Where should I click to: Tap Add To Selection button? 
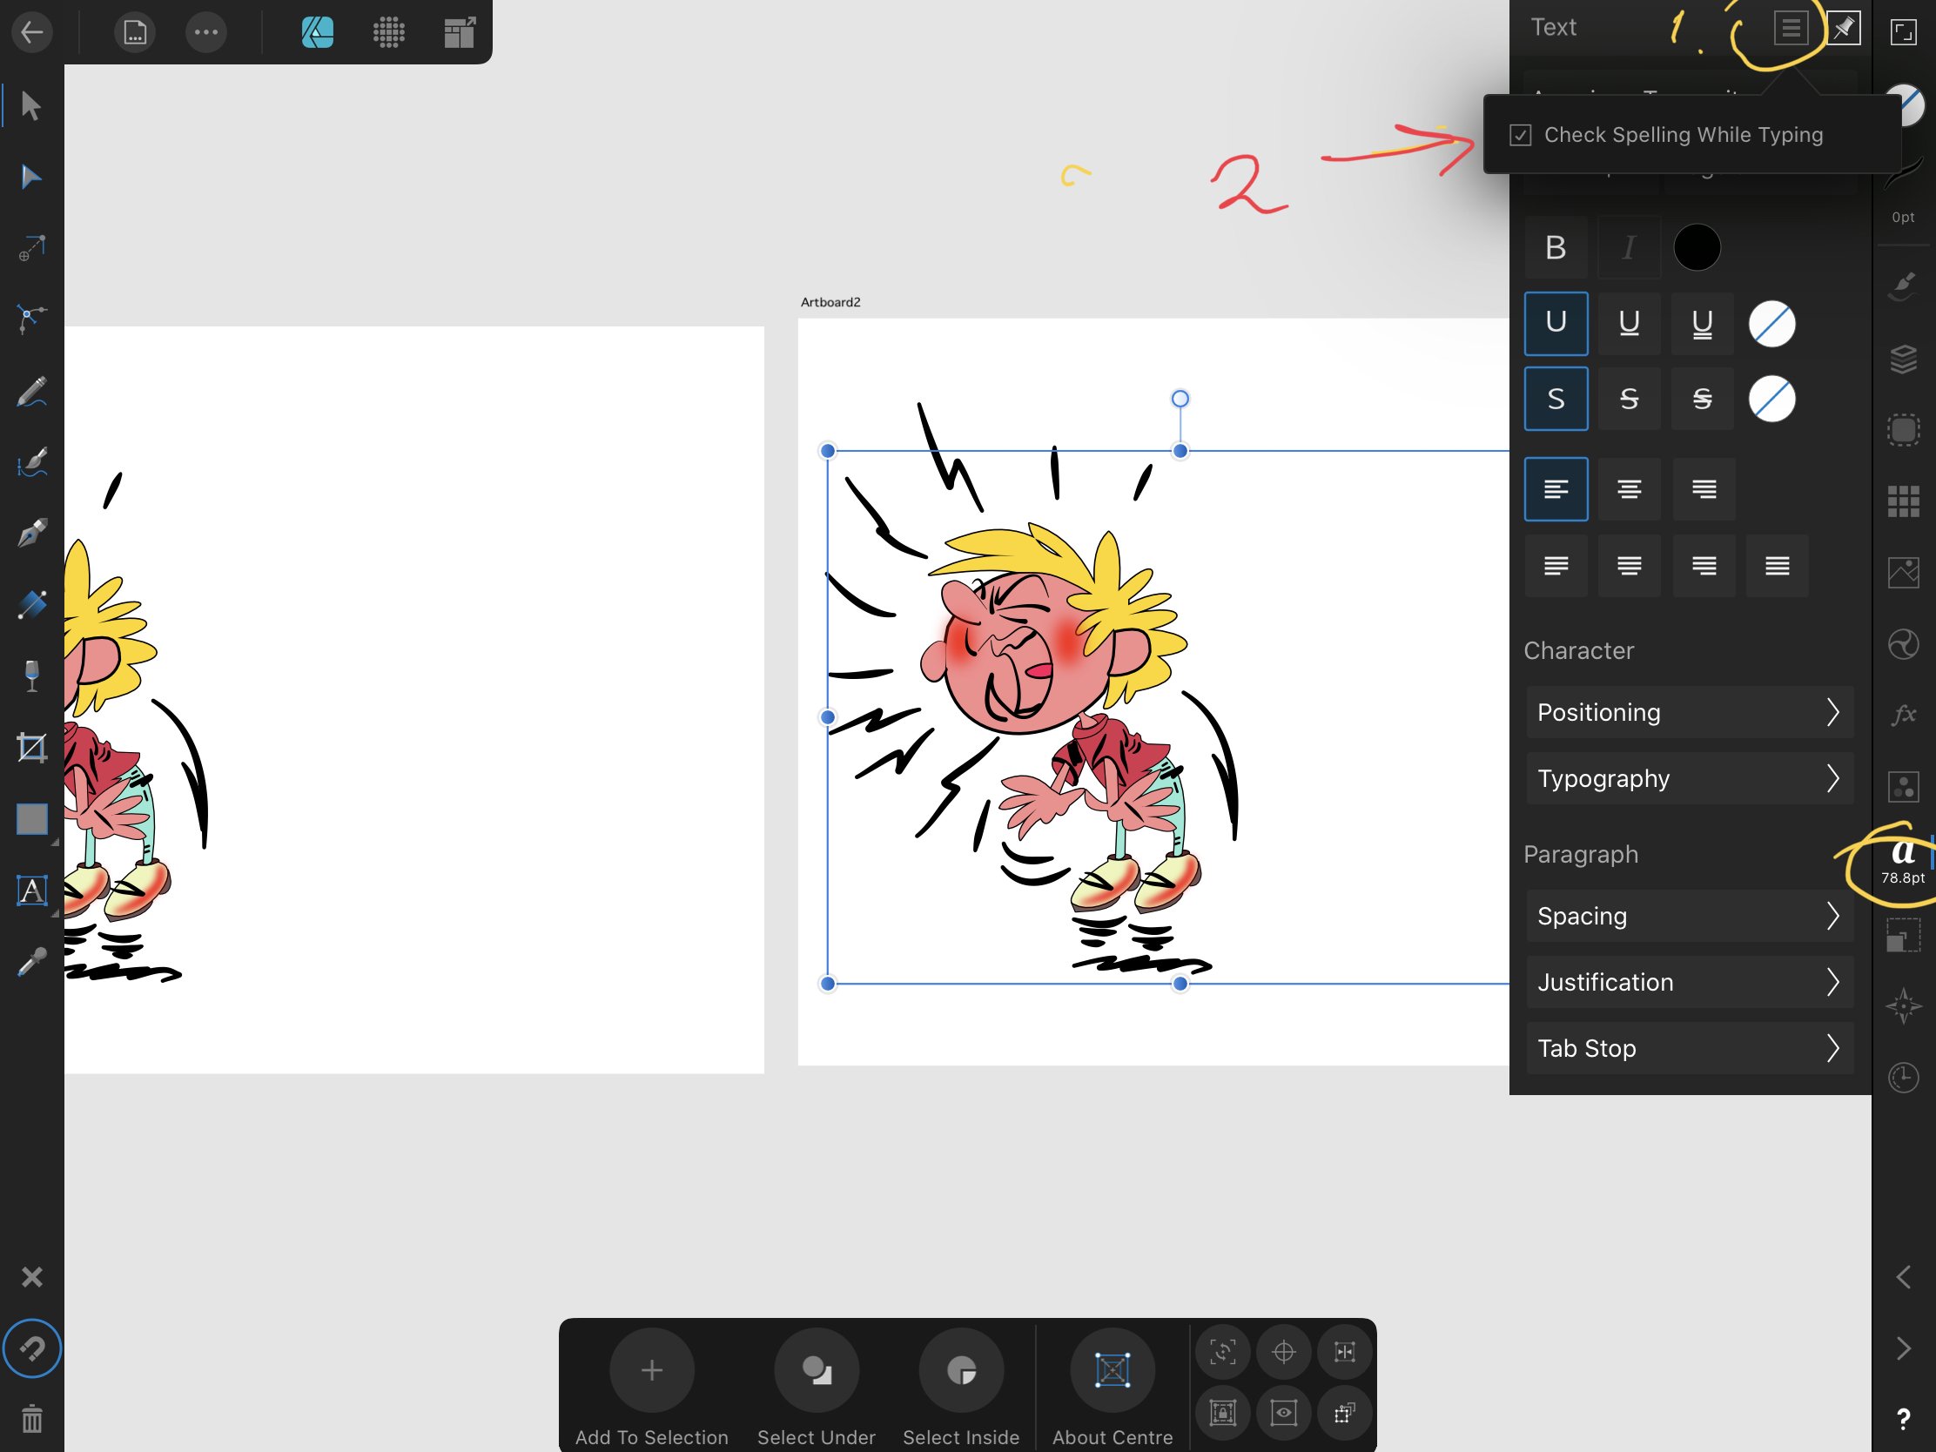point(652,1389)
